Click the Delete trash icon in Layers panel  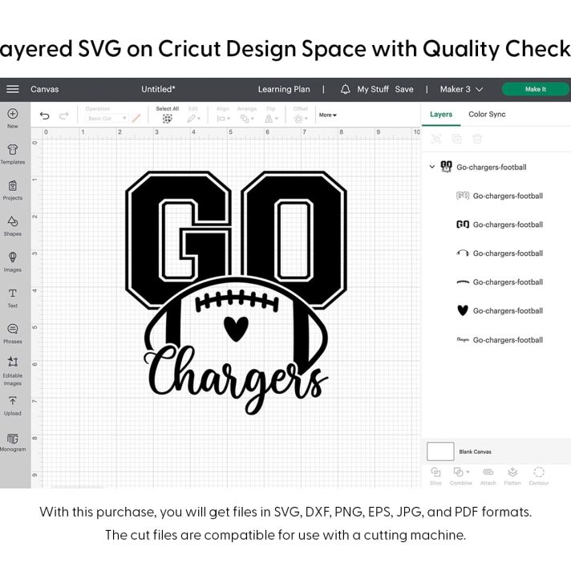point(477,139)
